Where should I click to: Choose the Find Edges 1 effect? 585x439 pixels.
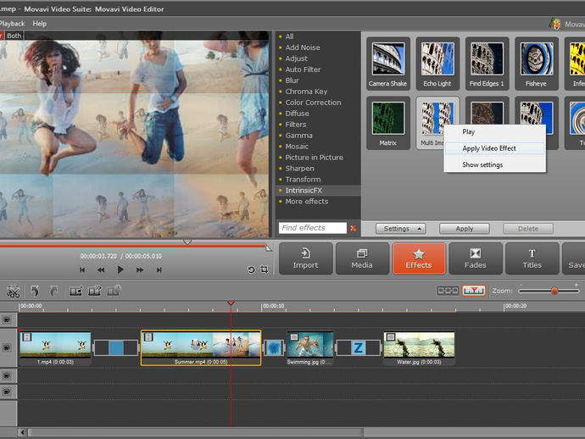pyautogui.click(x=487, y=64)
